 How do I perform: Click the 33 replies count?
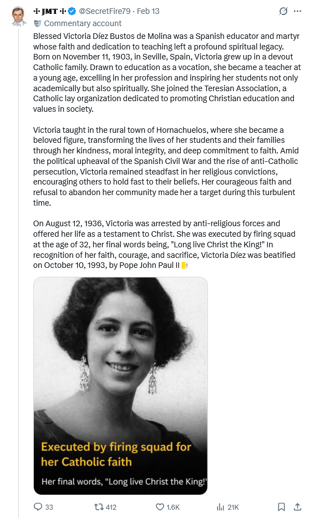pos(49,507)
